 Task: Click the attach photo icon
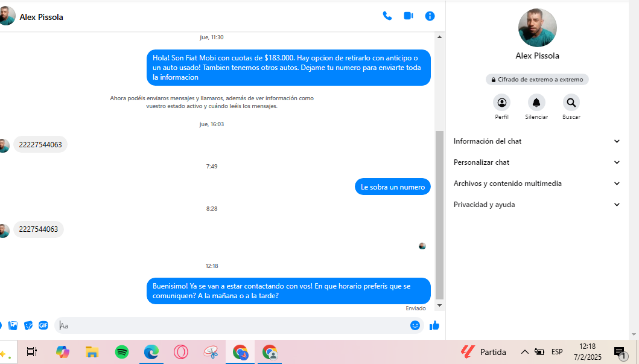tap(13, 325)
